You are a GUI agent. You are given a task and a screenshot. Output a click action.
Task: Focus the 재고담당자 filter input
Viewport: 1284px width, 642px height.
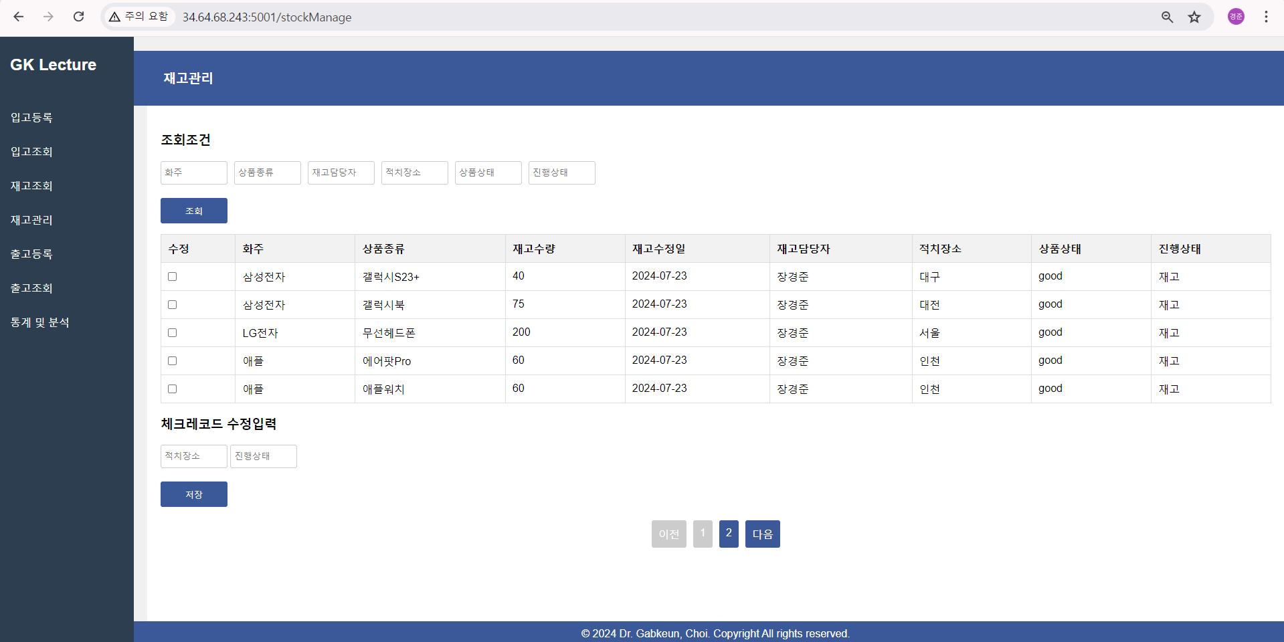coord(341,173)
